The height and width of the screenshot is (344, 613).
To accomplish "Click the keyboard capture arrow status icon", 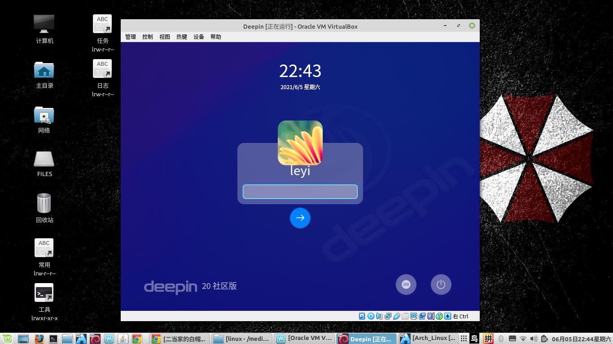I will (x=448, y=316).
